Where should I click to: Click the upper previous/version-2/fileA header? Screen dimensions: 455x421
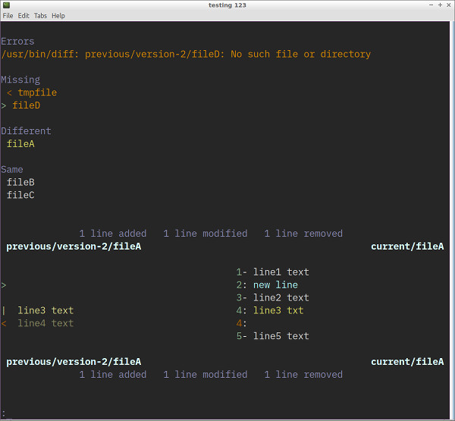pos(74,247)
